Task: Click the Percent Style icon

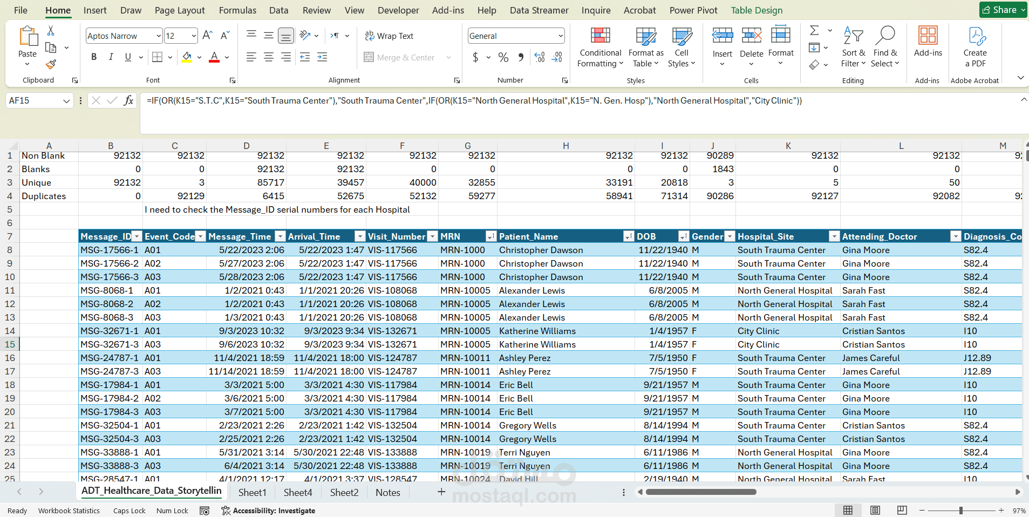Action: click(x=503, y=57)
